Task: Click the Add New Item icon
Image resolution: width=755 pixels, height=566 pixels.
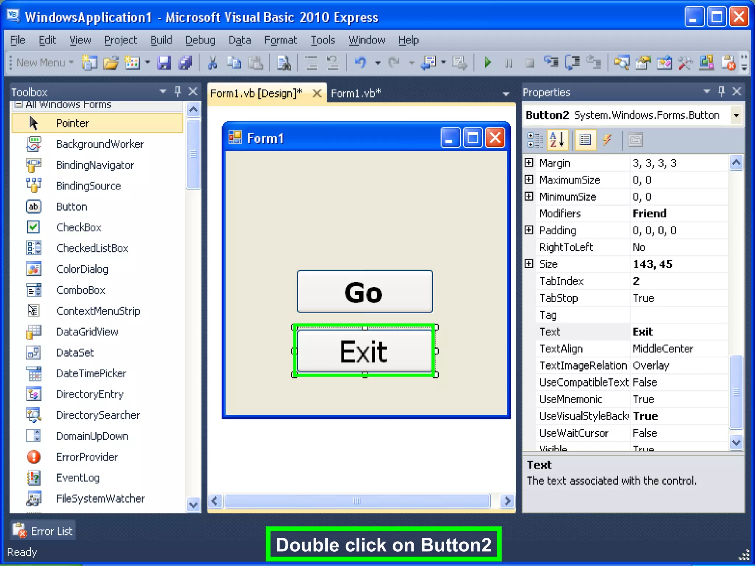Action: [x=132, y=63]
